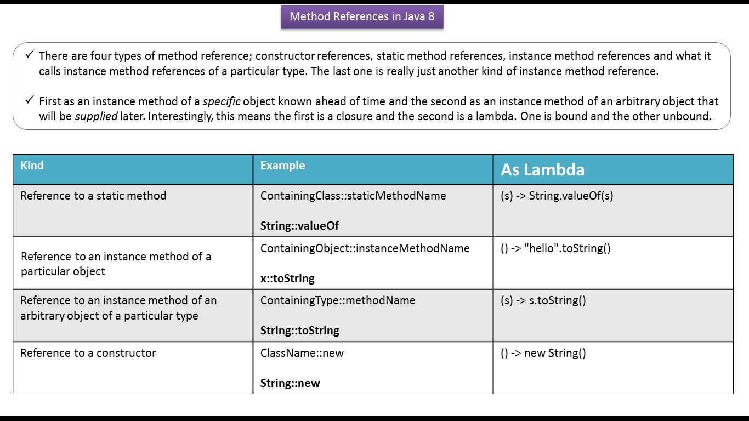The width and height of the screenshot is (749, 421).
Task: Click the ClassName::new text
Action: click(x=302, y=353)
